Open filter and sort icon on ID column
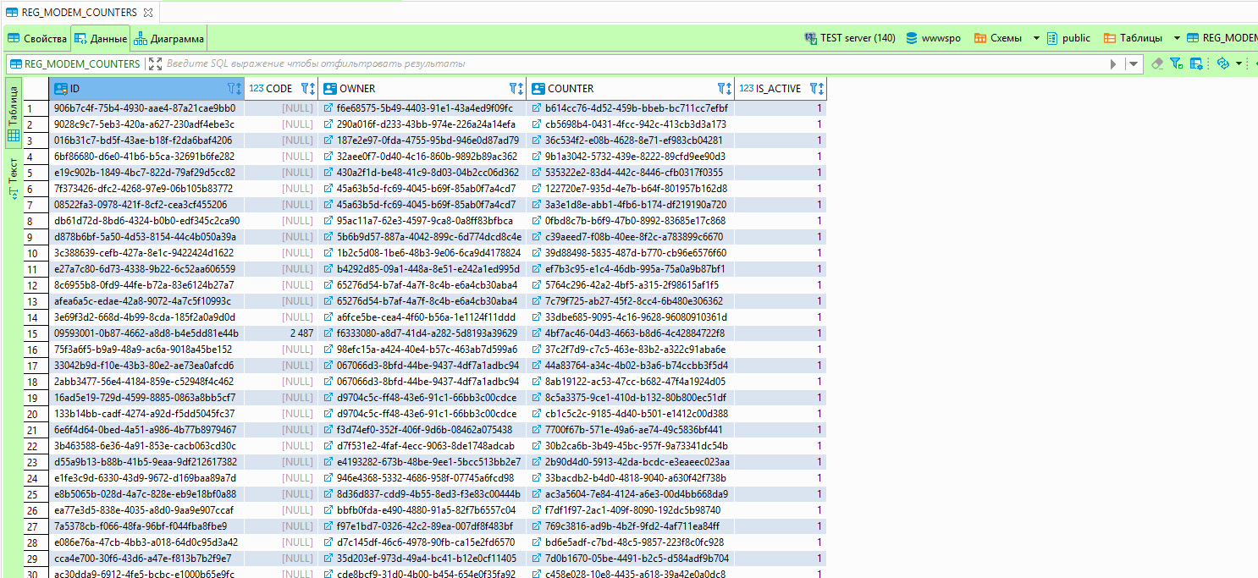The width and height of the screenshot is (1258, 578). pos(234,88)
